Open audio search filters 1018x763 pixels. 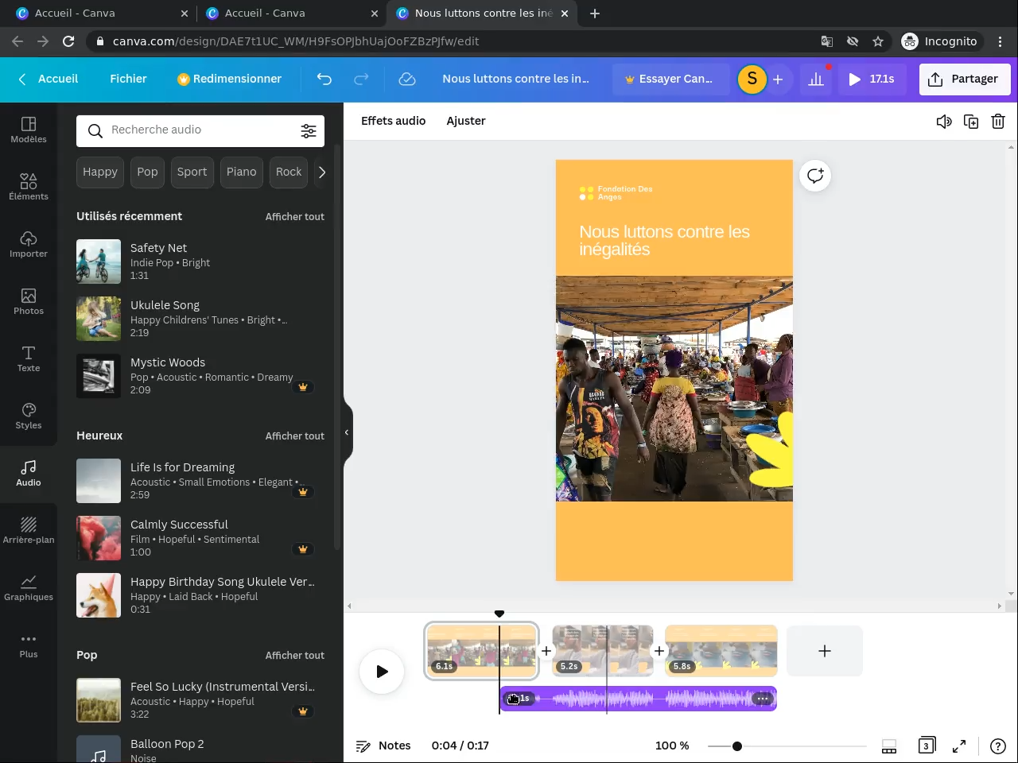click(x=309, y=131)
